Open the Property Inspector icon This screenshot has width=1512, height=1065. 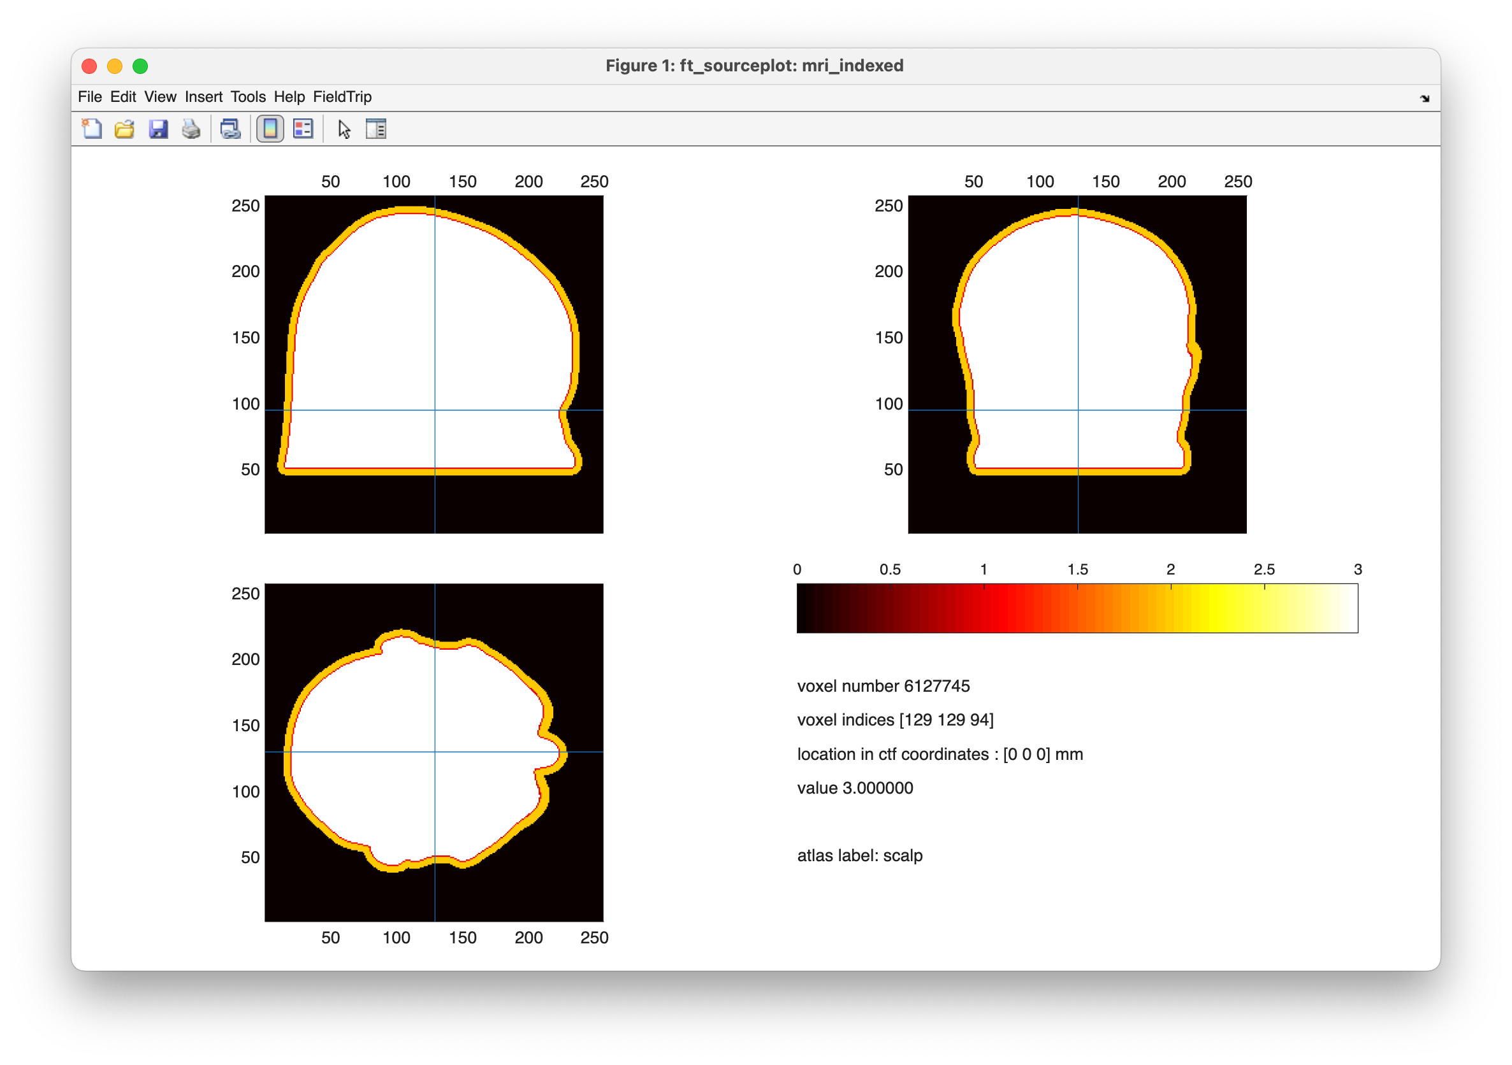pyautogui.click(x=376, y=129)
